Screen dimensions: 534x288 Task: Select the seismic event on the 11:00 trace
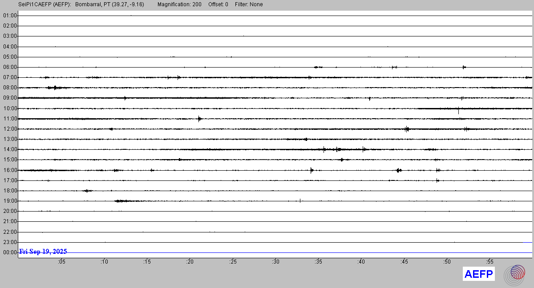199,119
